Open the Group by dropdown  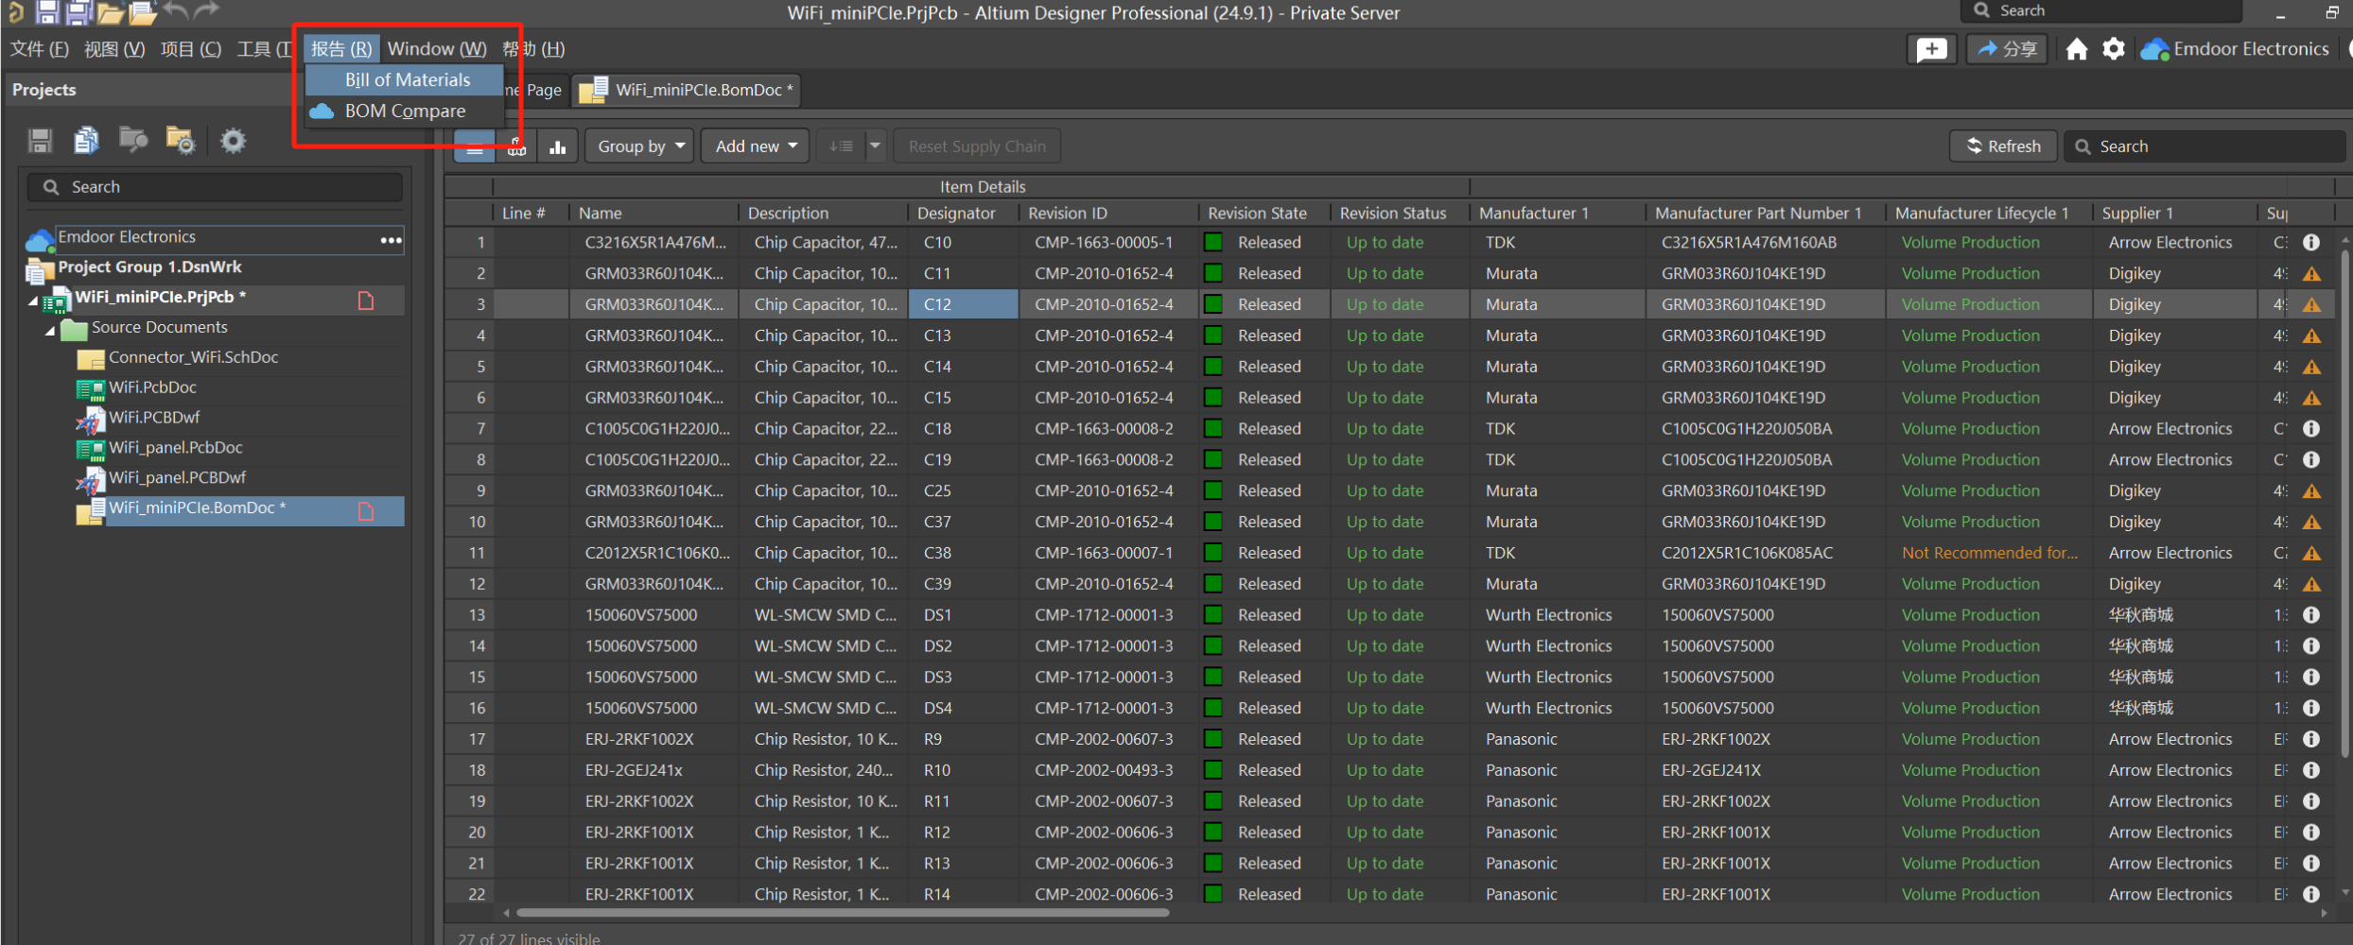(x=640, y=146)
